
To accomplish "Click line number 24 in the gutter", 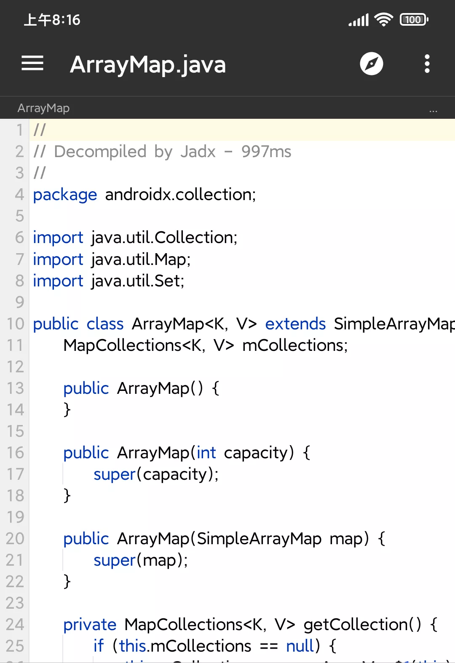I will (15, 625).
